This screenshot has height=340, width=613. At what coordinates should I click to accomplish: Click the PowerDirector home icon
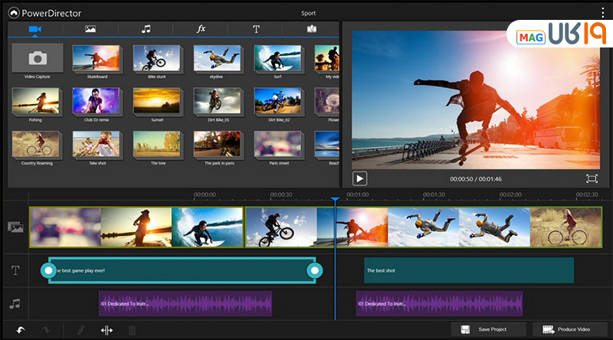tap(15, 12)
